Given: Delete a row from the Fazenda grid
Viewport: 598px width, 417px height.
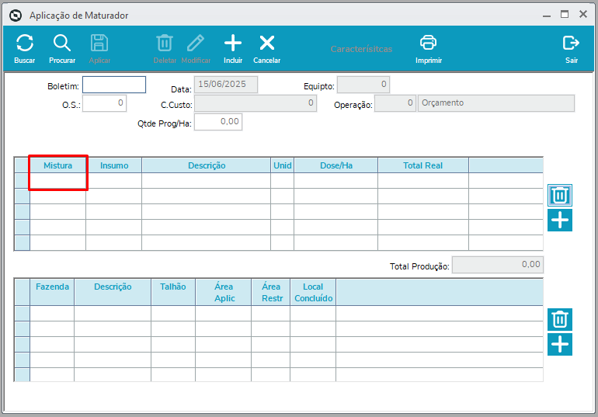Looking at the screenshot, I should pos(560,319).
